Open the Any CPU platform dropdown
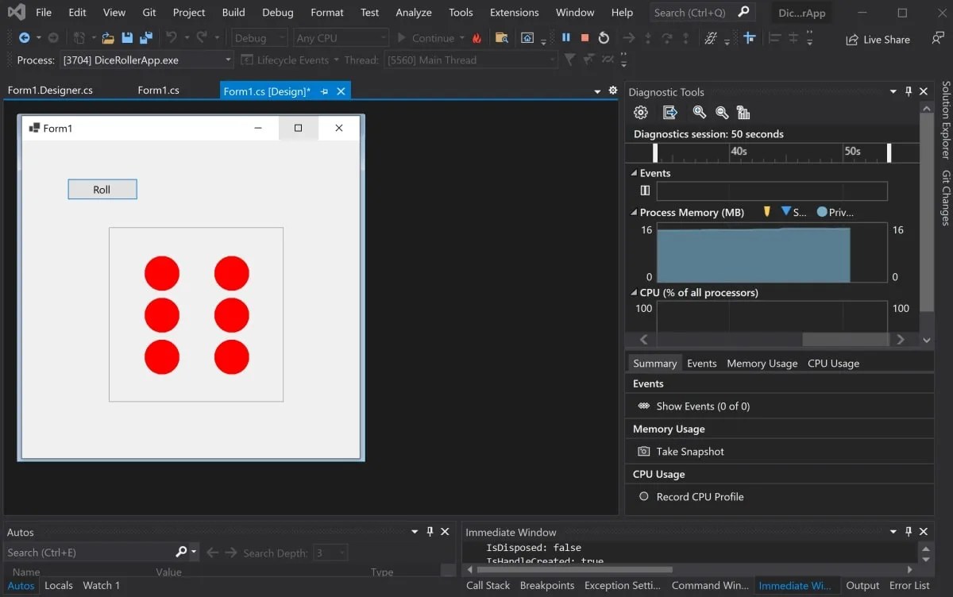The height and width of the screenshot is (597, 953). (x=340, y=37)
